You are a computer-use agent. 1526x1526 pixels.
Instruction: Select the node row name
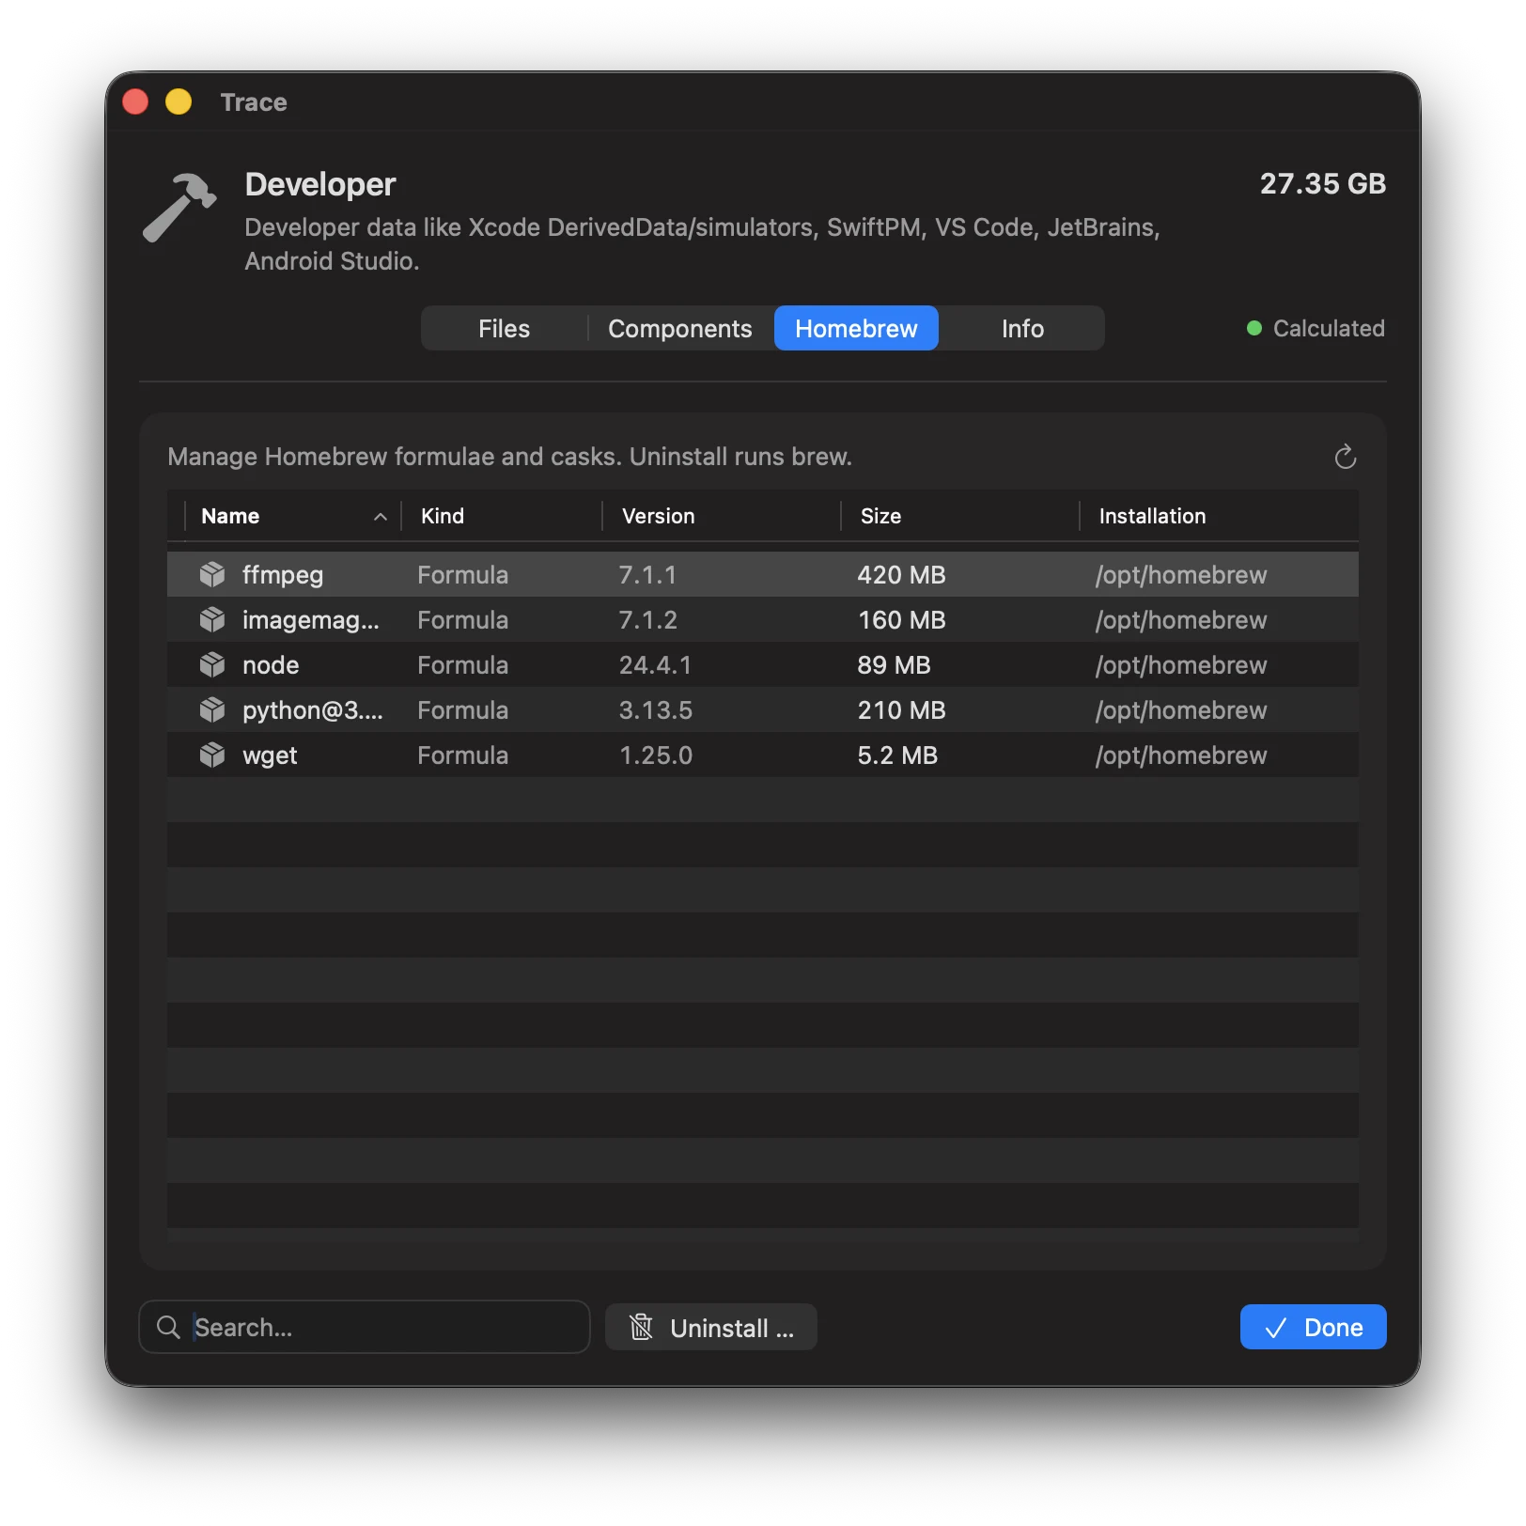[x=271, y=665]
